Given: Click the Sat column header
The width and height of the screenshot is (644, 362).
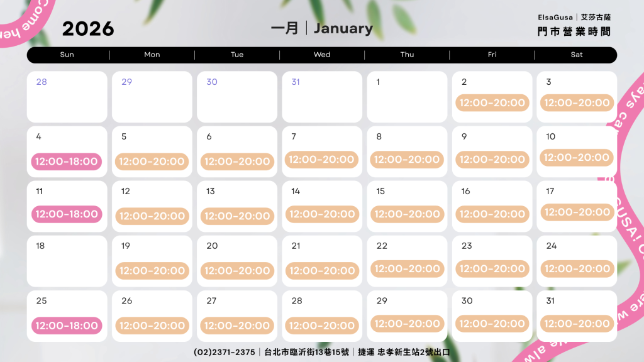Looking at the screenshot, I should click(577, 55).
